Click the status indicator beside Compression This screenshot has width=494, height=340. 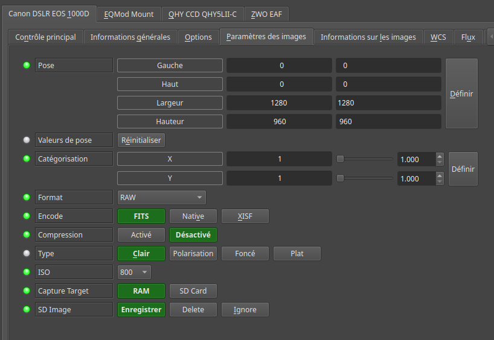coord(26,235)
